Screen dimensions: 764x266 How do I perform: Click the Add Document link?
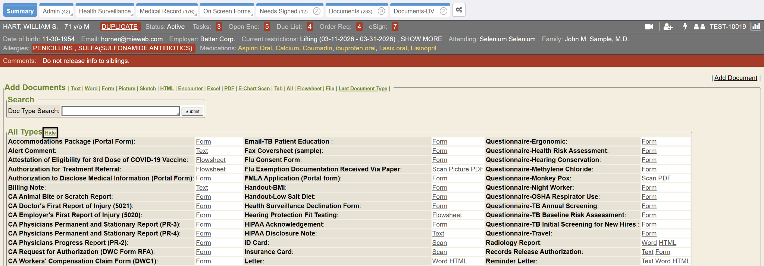click(x=735, y=78)
